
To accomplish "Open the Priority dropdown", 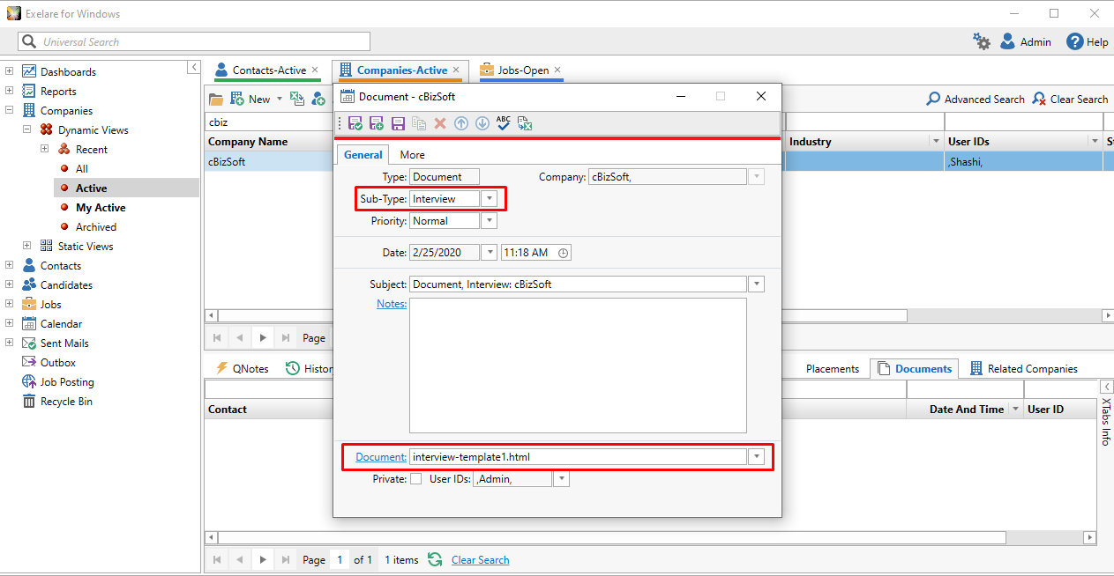I will coord(490,221).
